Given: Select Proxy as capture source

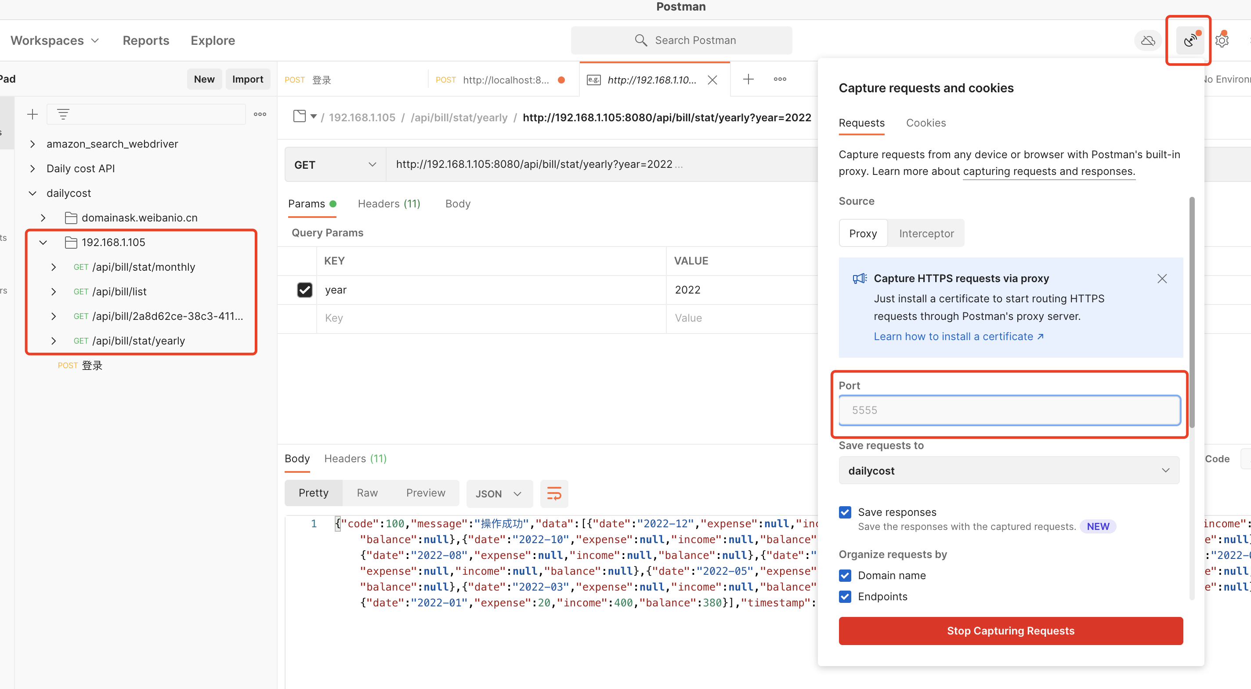Looking at the screenshot, I should pos(863,234).
